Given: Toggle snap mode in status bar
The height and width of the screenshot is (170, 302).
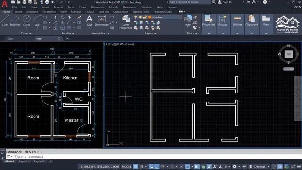Looking at the screenshot, I should pos(141,167).
